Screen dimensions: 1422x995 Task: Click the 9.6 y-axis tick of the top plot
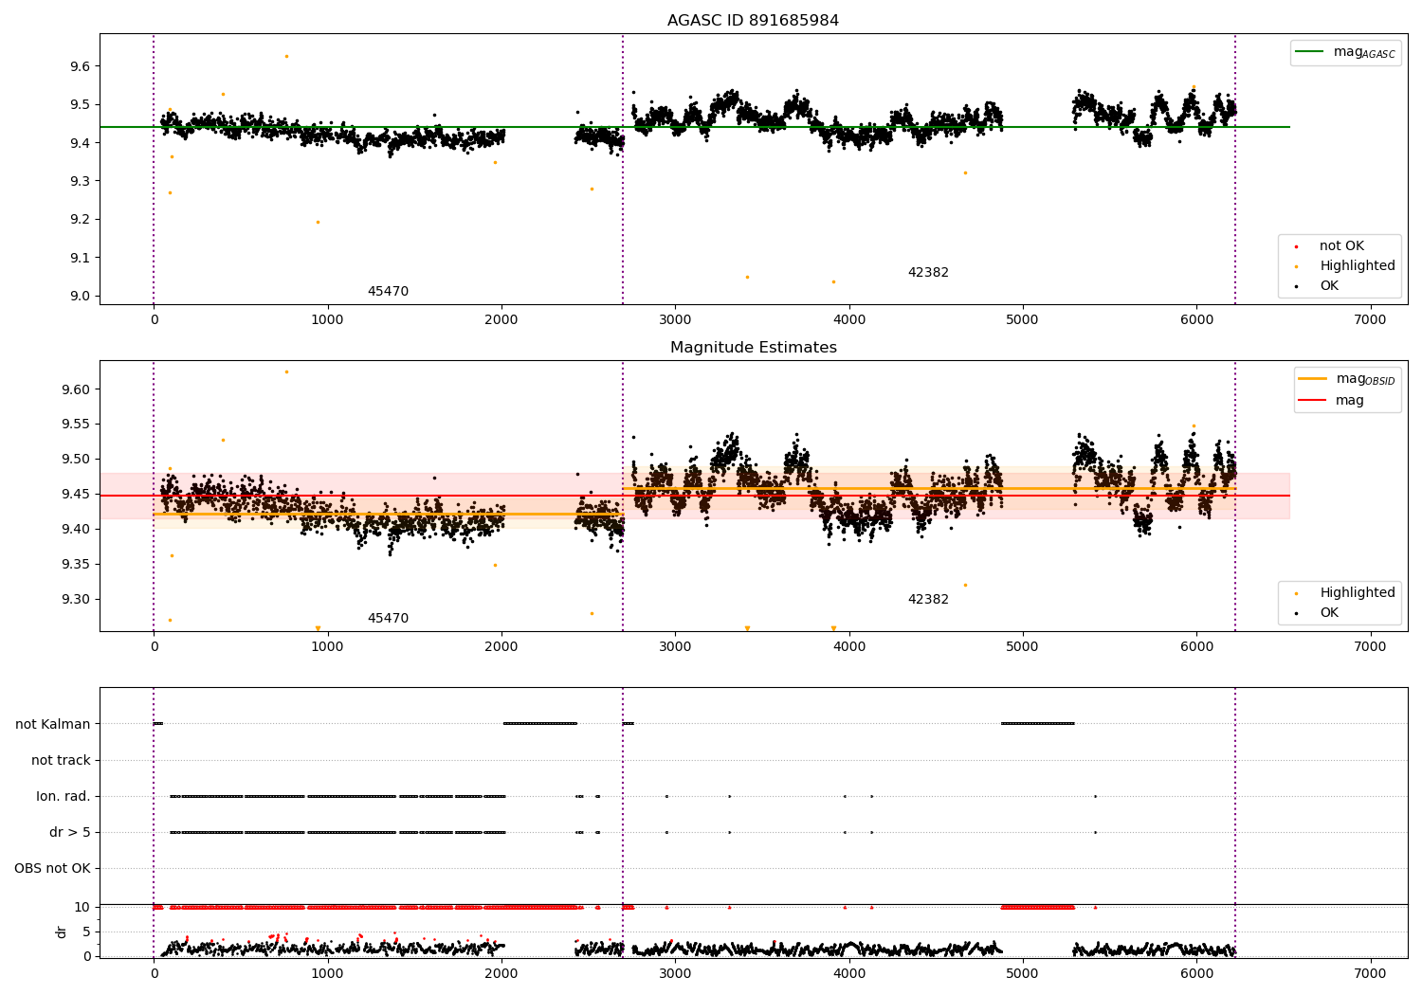click(80, 66)
